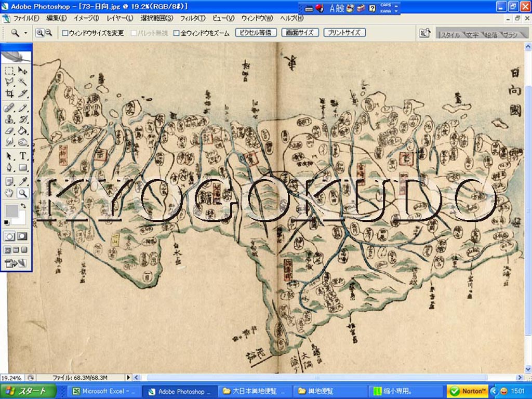The height and width of the screenshot is (399, 532).
Task: Open the ビュー(V) menu
Action: pos(223,18)
